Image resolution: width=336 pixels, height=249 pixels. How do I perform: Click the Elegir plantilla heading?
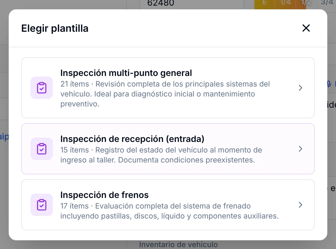pos(55,28)
